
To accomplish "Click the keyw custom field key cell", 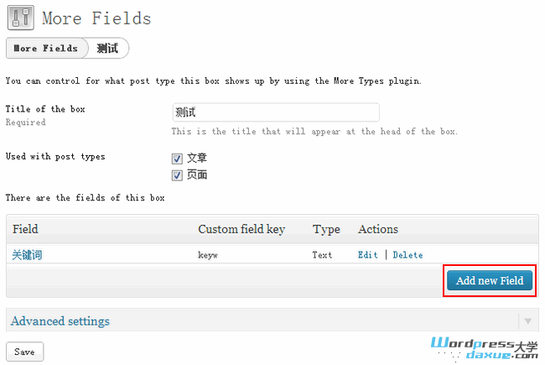I will (208, 255).
